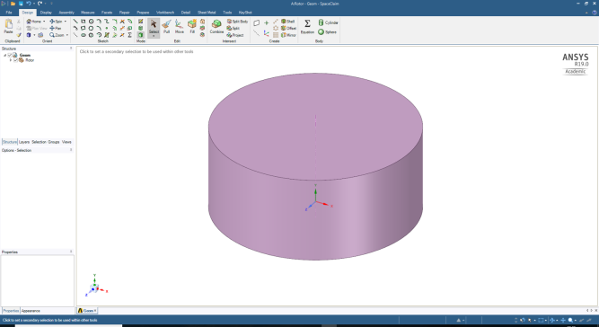This screenshot has height=327, width=599.
Task: Switch to Sketch mode icon
Action: [x=141, y=22]
